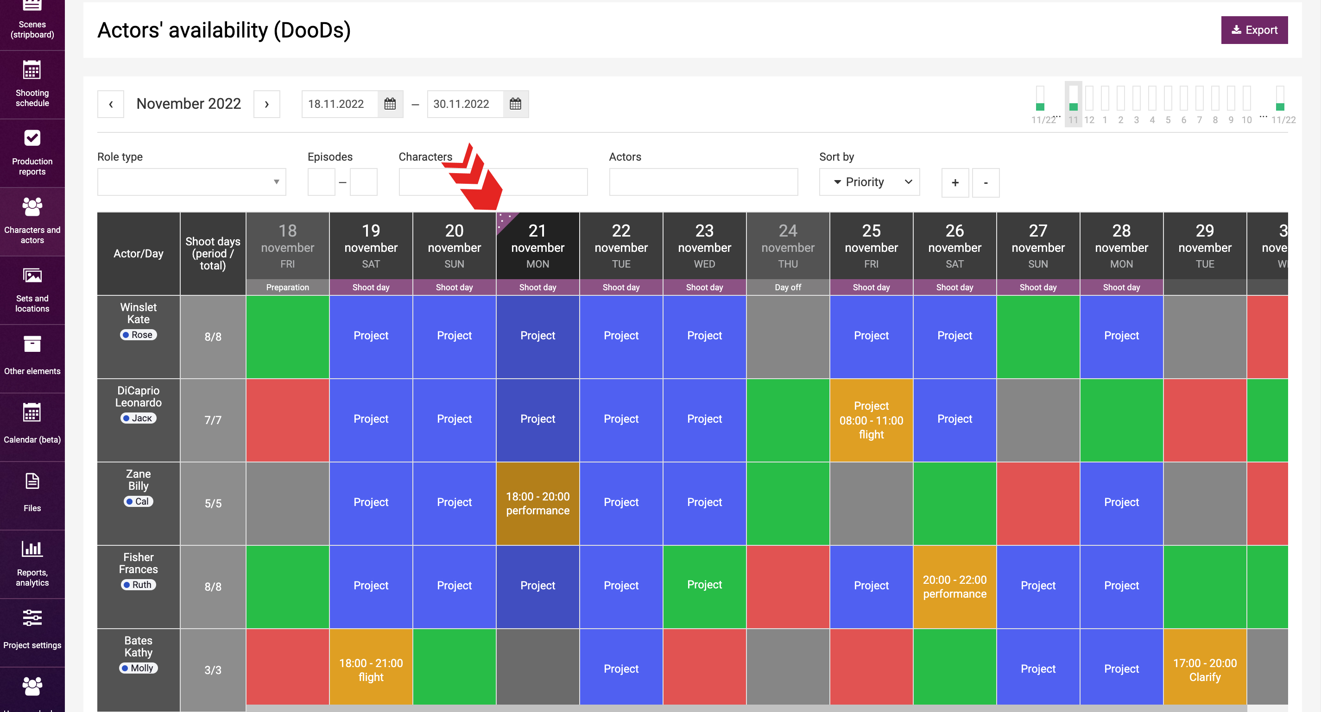Open Project settings
The image size is (1321, 712).
[x=32, y=632]
